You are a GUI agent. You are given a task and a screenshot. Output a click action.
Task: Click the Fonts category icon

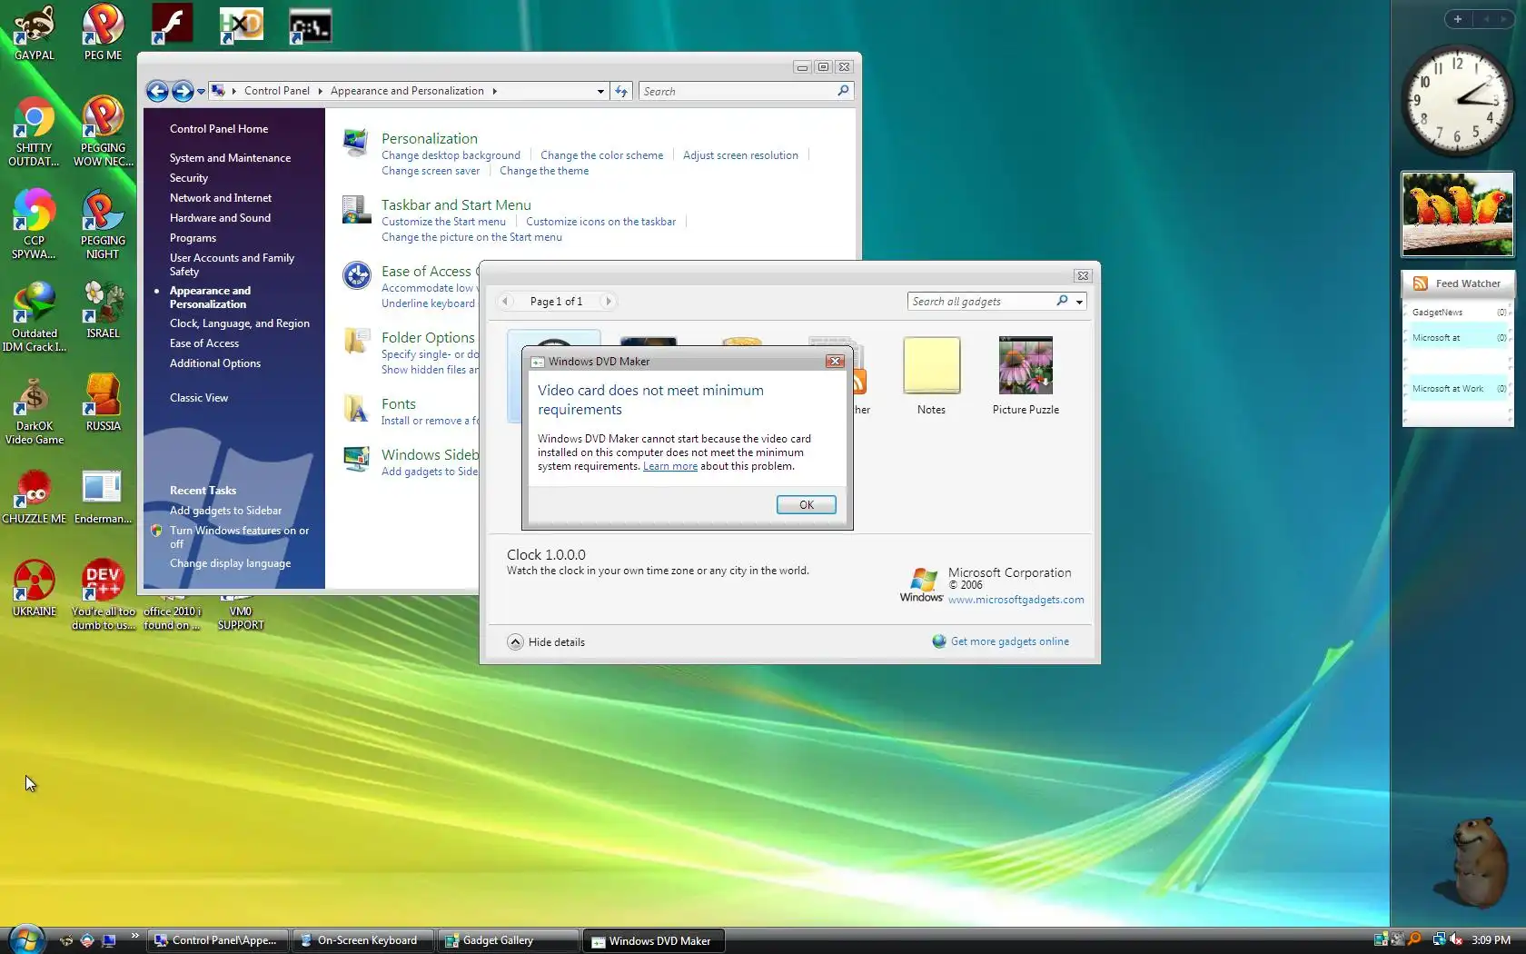356,409
